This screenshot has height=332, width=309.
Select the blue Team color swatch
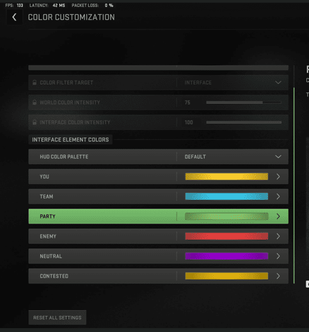(226, 197)
